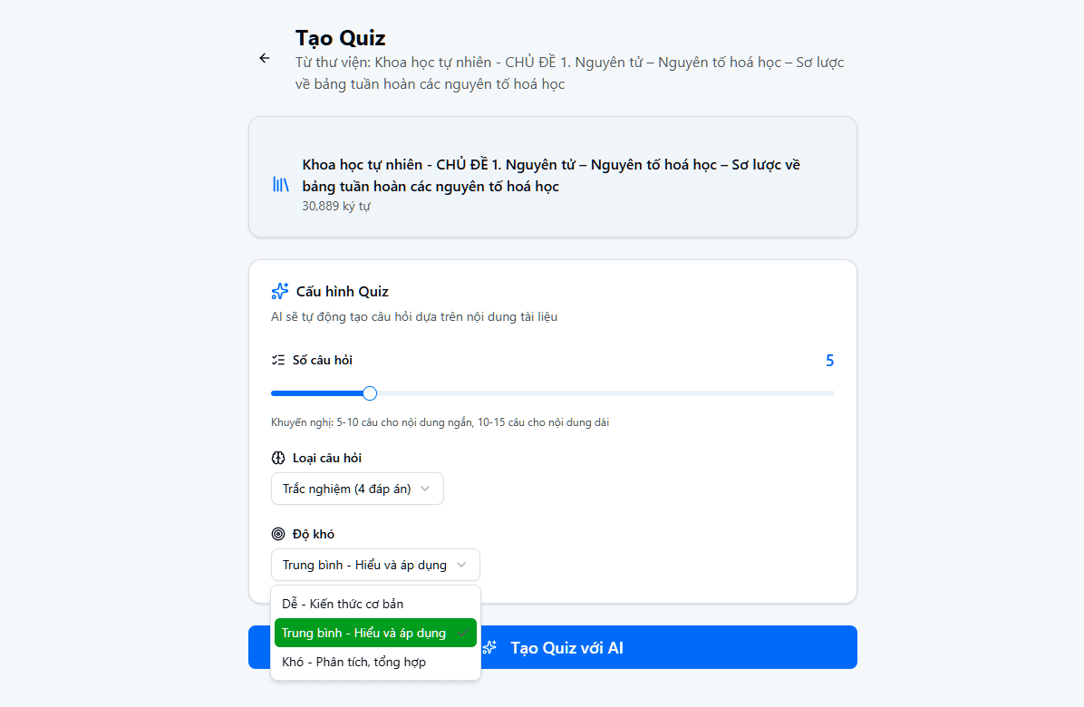Click the sparkle icon on Tạo Quiz với AI
Viewport: 1084px width, 707px height.
[x=489, y=646]
